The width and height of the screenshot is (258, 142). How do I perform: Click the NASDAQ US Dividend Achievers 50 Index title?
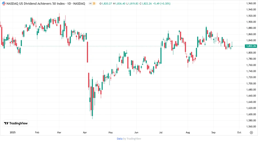coord(36,3)
